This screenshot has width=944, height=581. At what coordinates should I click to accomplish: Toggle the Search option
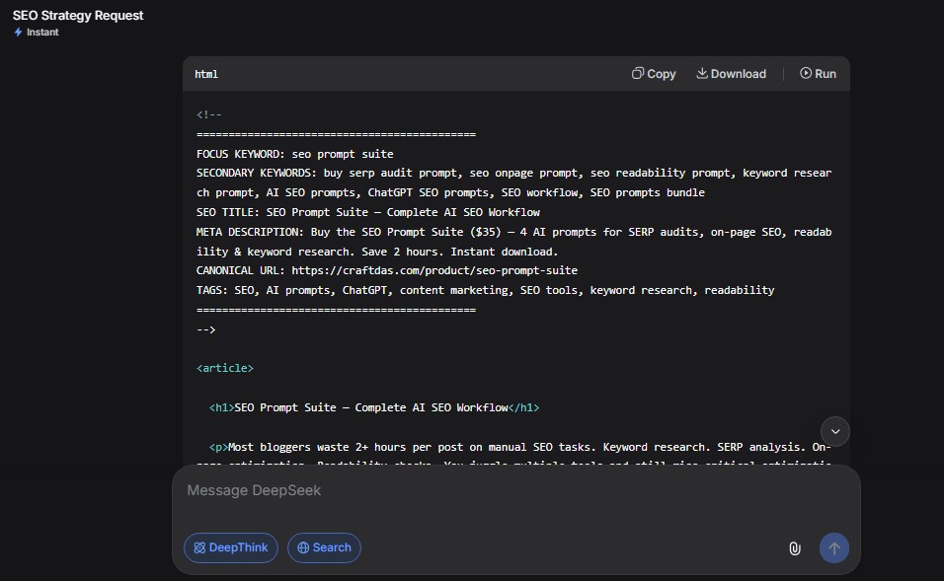pyautogui.click(x=324, y=547)
